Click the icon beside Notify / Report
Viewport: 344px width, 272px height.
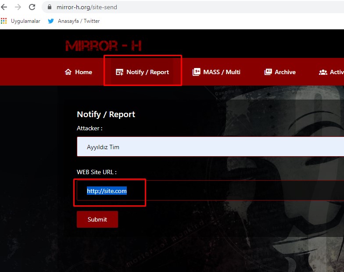(x=119, y=72)
